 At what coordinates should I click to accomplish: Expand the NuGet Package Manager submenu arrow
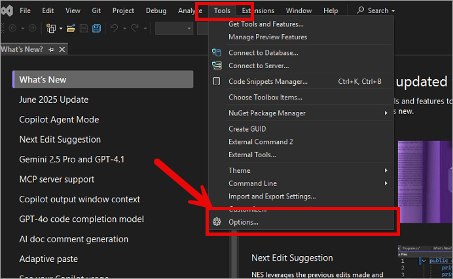[x=386, y=113]
